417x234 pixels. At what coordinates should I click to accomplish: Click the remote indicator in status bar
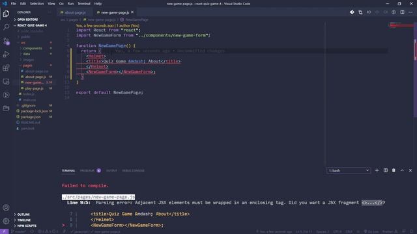pos(5,231)
